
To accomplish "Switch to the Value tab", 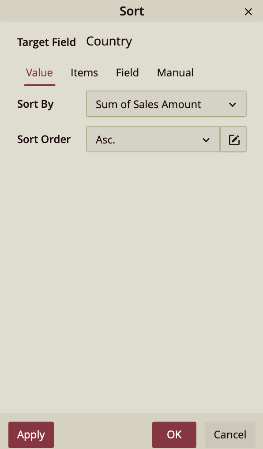I will 39,73.
